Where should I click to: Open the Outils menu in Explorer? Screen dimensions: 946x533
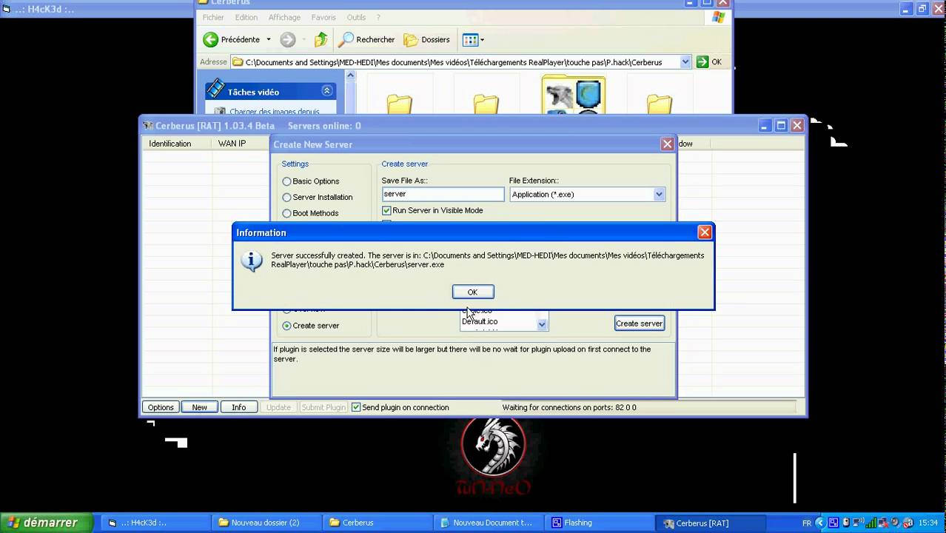pos(356,18)
